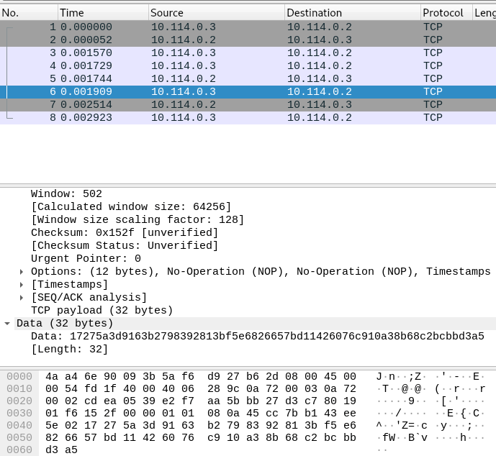Click the No. column header
The width and height of the screenshot is (496, 456).
pos(27,13)
